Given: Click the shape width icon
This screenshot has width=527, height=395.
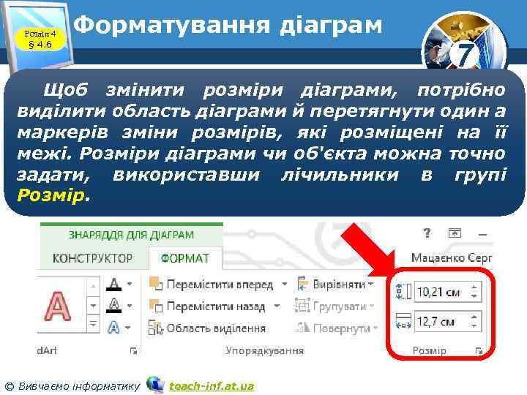Looking at the screenshot, I should [403, 321].
